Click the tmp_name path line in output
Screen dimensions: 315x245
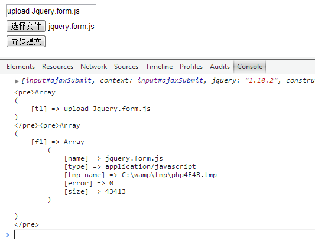pos(140,175)
